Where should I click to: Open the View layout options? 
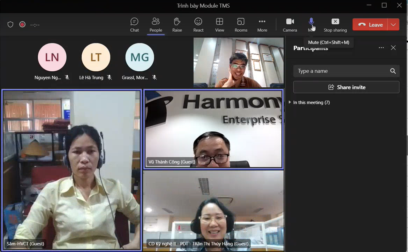pos(219,25)
